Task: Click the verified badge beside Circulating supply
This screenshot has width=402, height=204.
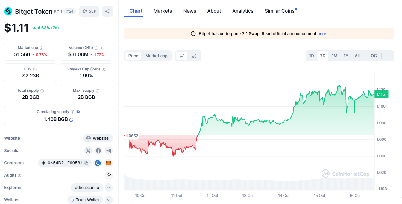Action: pyautogui.click(x=78, y=112)
